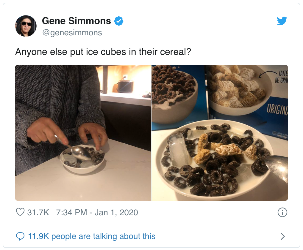The height and width of the screenshot is (250, 303).
Task: Like the tweet with the heart icon
Action: pos(20,212)
